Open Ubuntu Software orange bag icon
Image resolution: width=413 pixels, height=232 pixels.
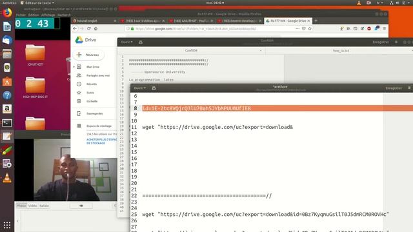(x=7, y=82)
